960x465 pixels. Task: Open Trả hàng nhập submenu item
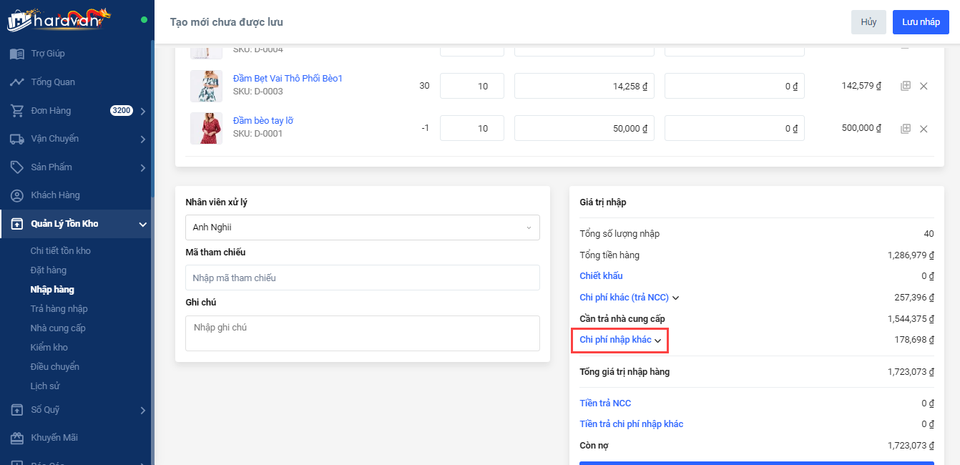pyautogui.click(x=59, y=309)
